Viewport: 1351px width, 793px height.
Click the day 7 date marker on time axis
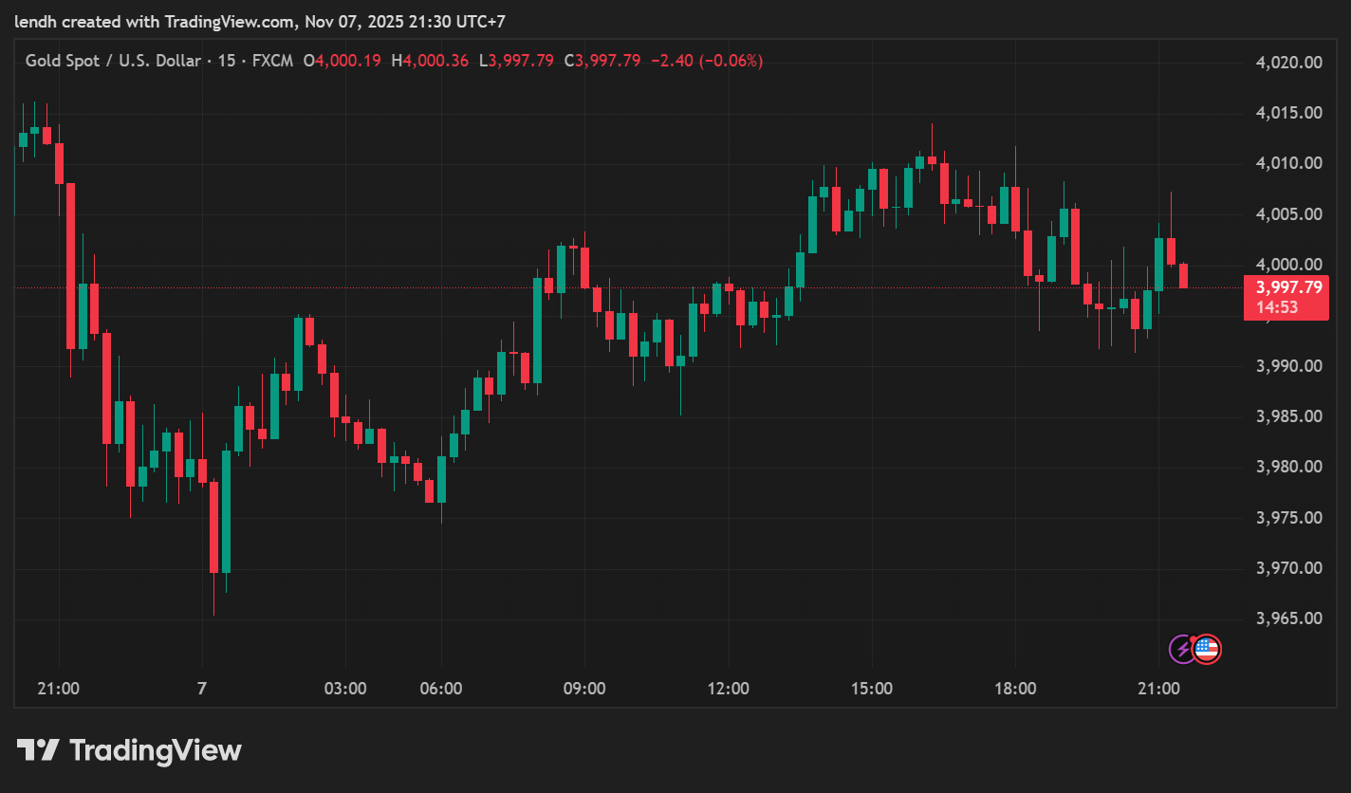pos(201,689)
